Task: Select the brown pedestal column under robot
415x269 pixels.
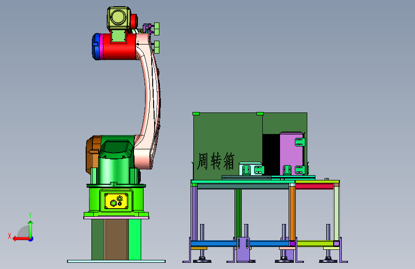Action: 116,239
